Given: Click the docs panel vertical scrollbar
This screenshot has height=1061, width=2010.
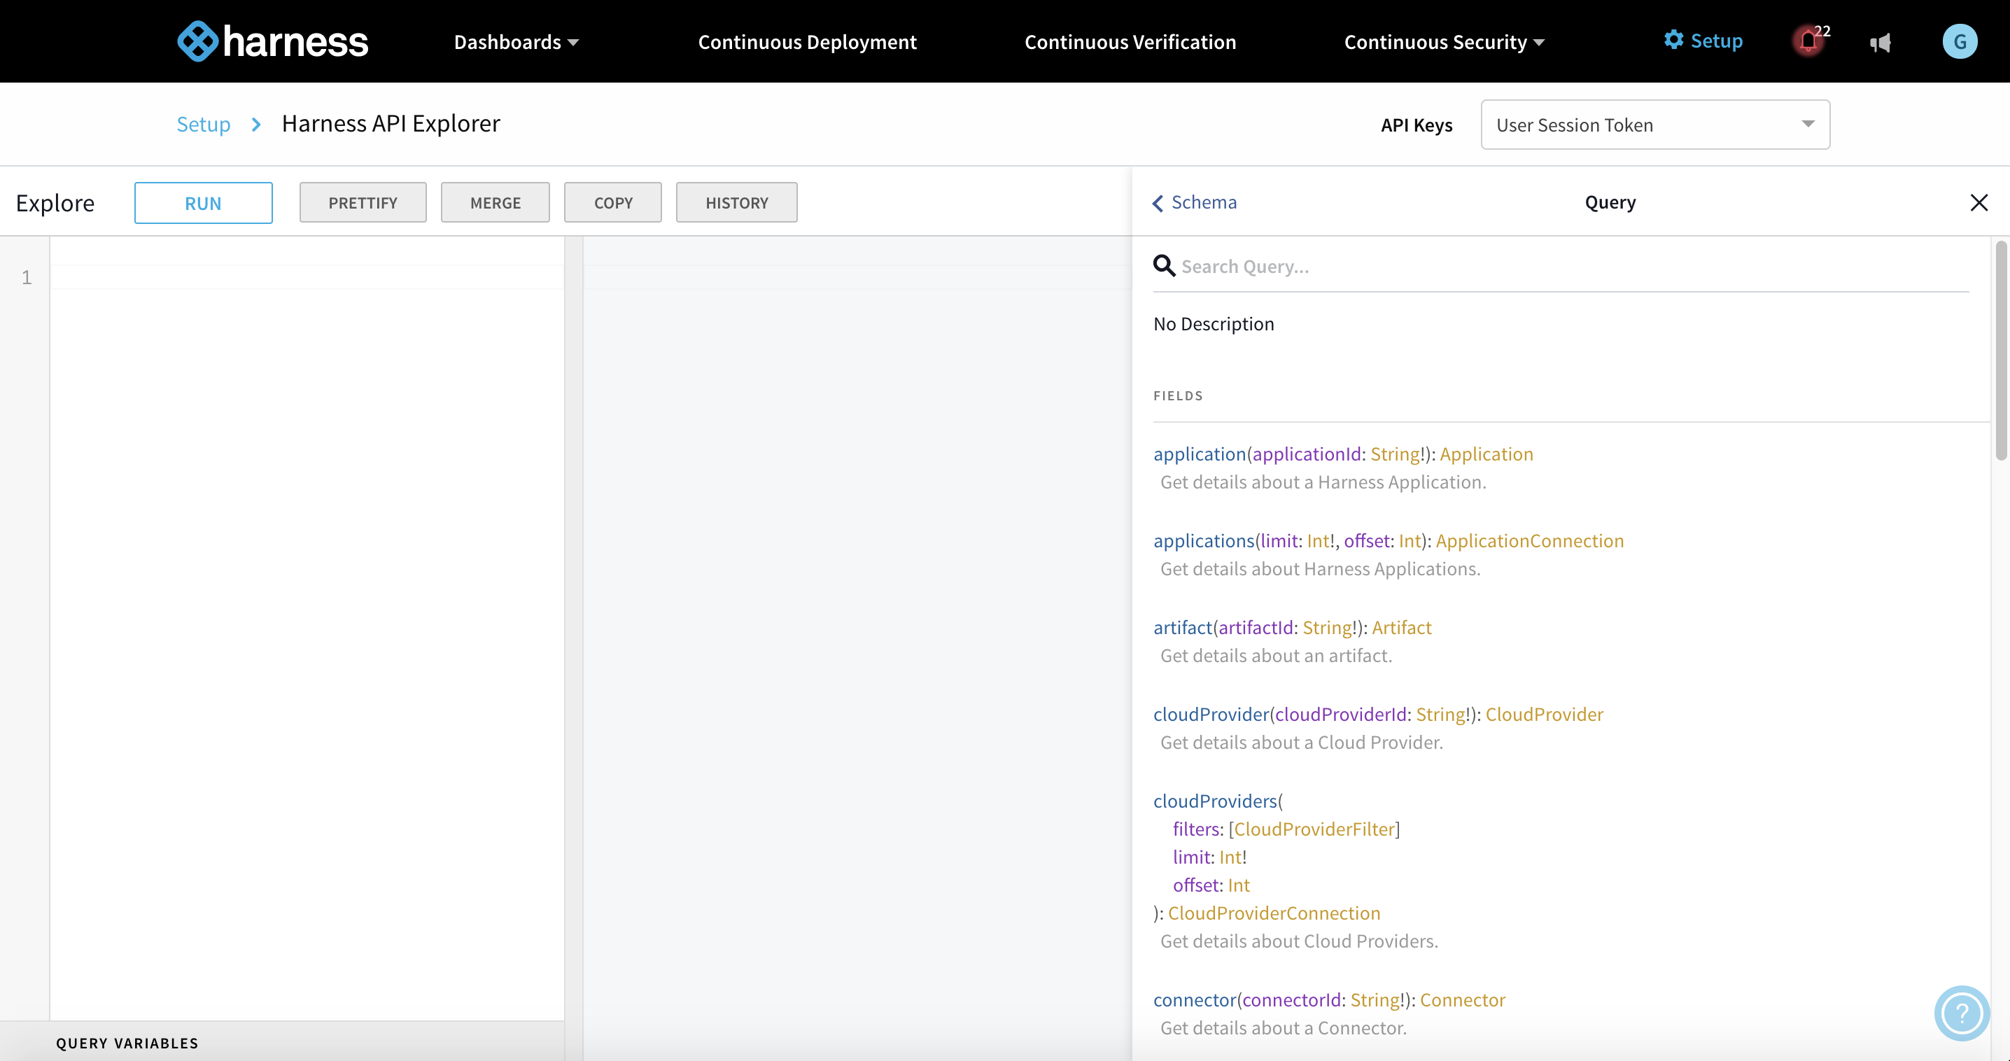Looking at the screenshot, I should 2002,351.
